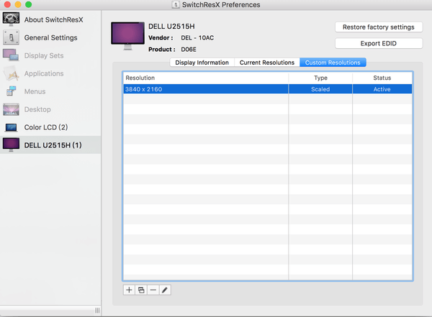Viewport: 432px width, 317px height.
Task: Click the Display Sets sidebar icon
Action: tap(11, 55)
